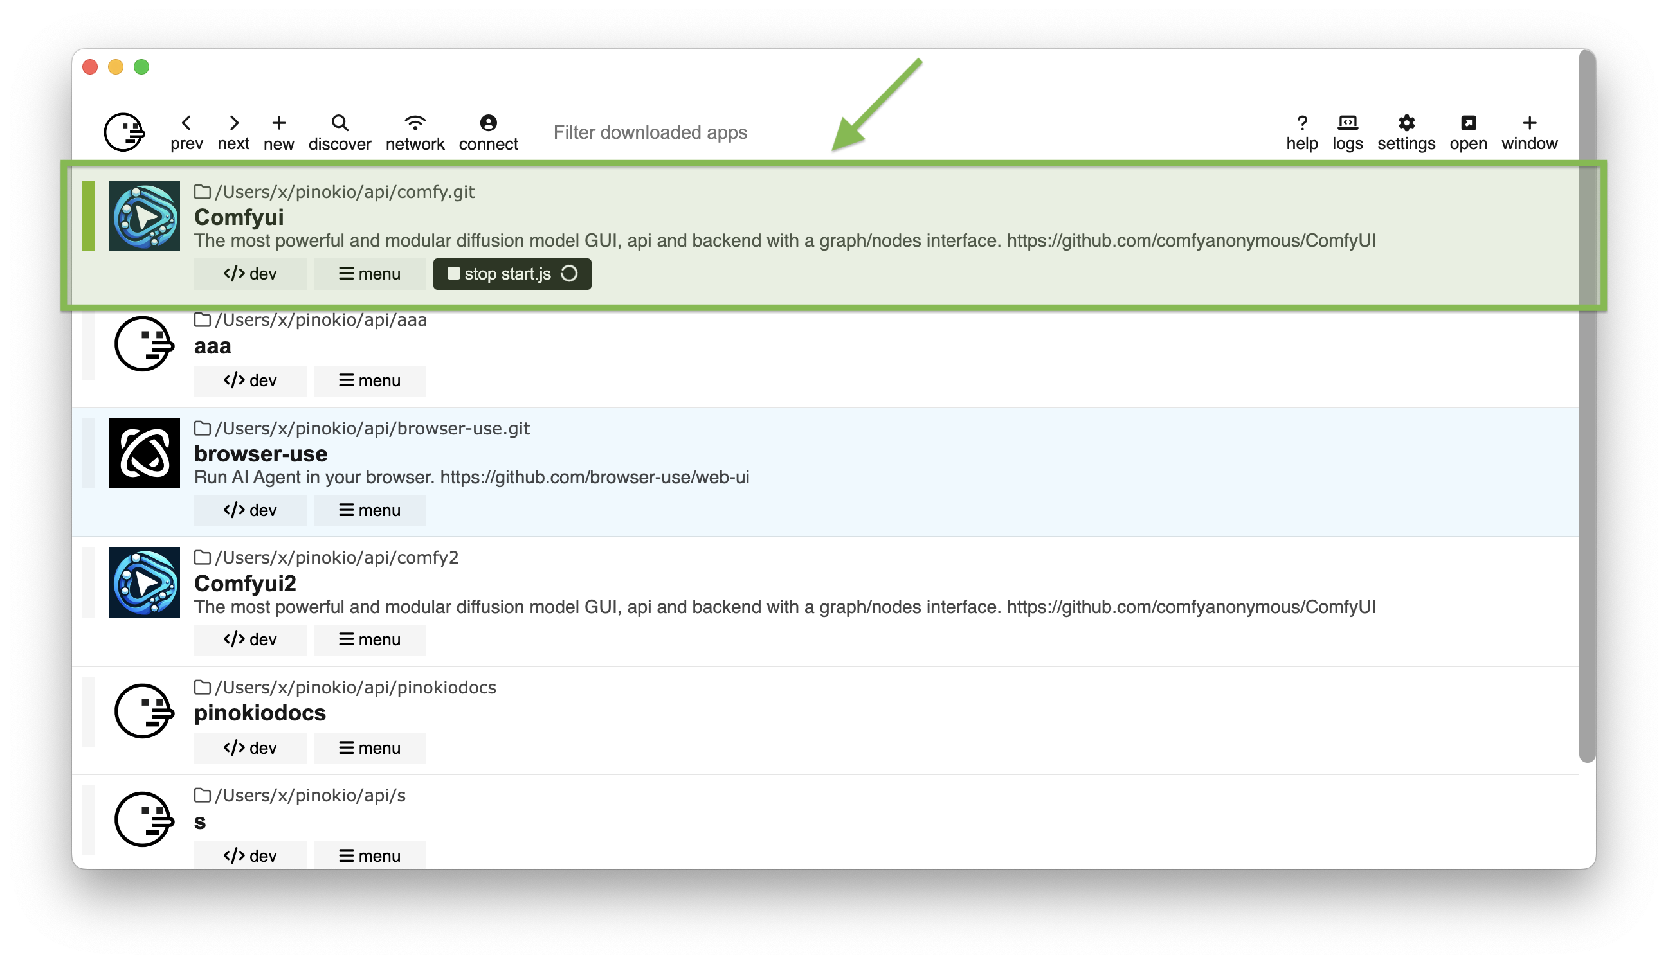
Task: Expand menu for browser-use app
Action: [369, 510]
